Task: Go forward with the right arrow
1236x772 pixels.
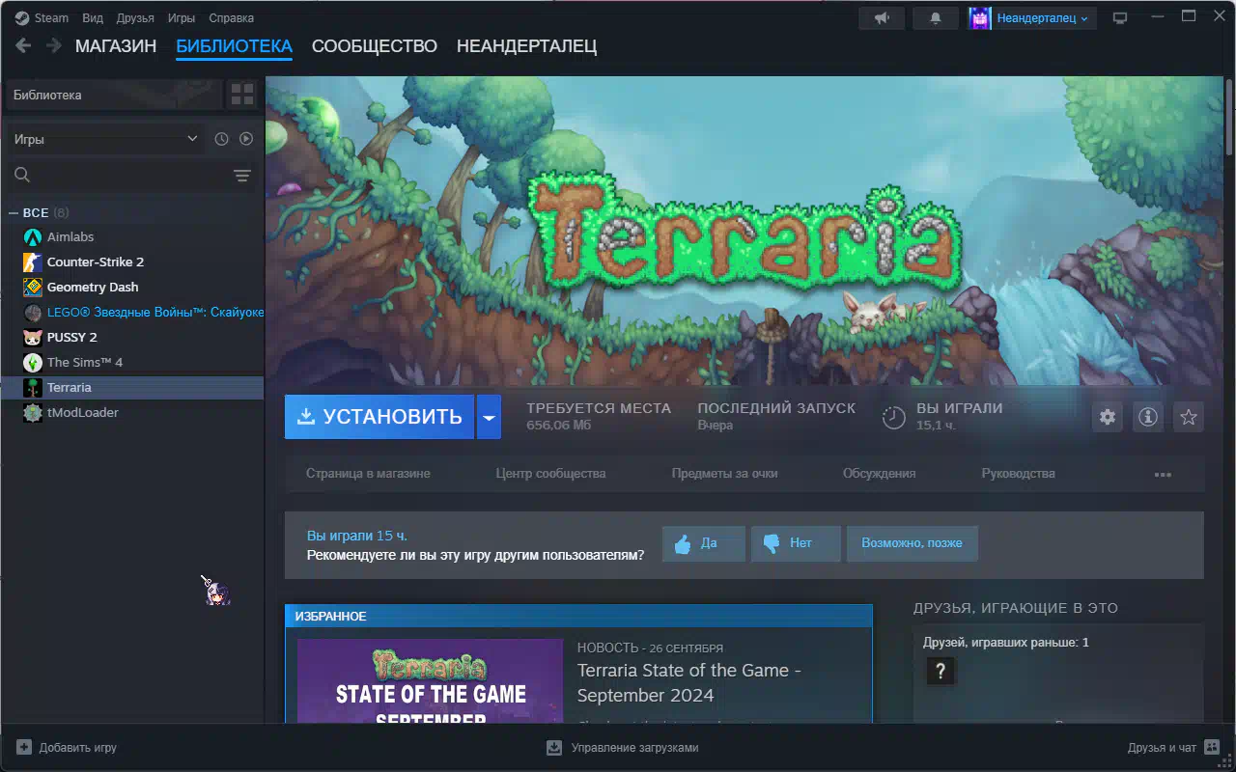Action: click(53, 45)
